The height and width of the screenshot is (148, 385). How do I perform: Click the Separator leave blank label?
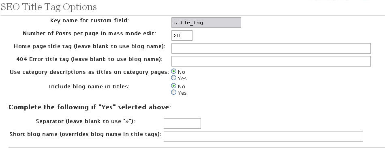(x=86, y=121)
